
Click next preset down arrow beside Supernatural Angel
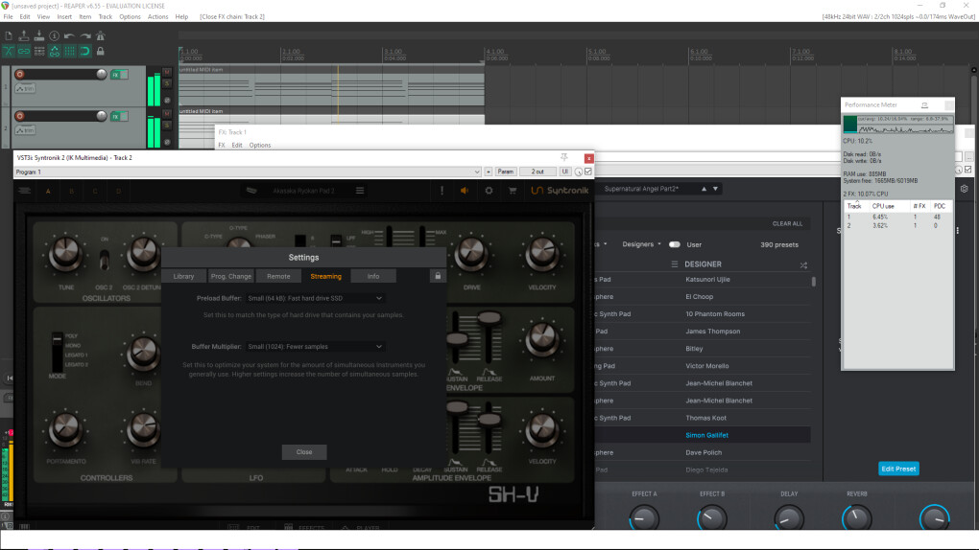tap(715, 189)
